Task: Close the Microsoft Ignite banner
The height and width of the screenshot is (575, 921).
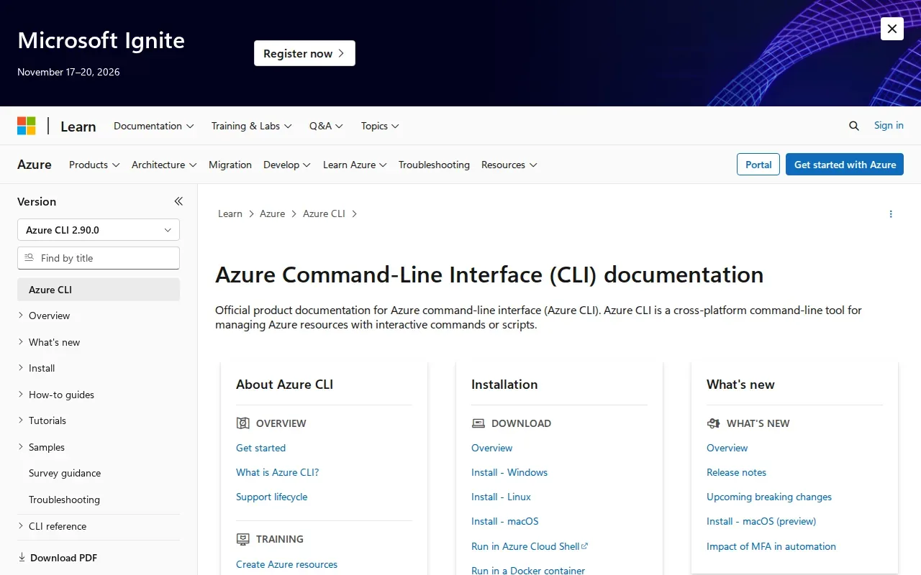Action: (892, 29)
